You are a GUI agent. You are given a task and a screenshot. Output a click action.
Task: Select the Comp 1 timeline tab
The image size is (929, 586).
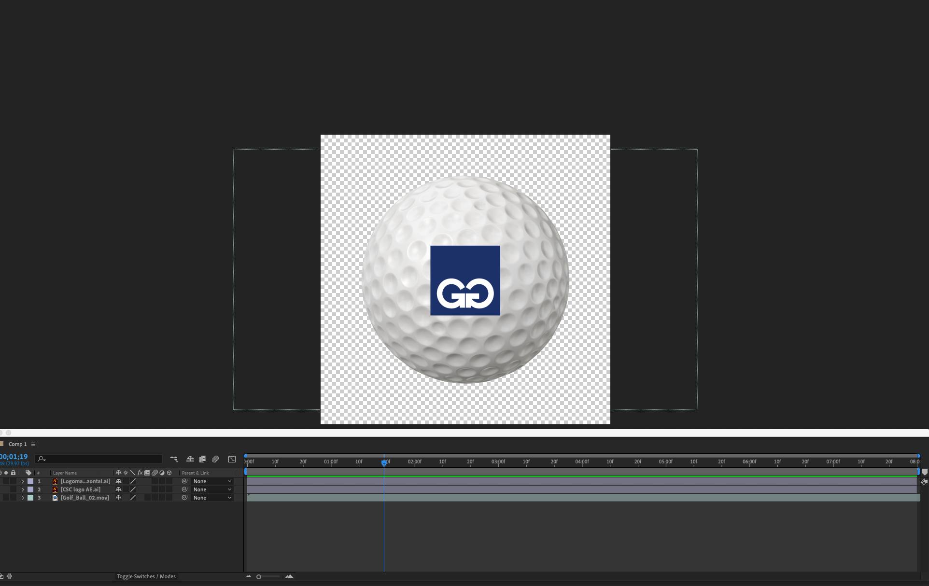tap(18, 444)
